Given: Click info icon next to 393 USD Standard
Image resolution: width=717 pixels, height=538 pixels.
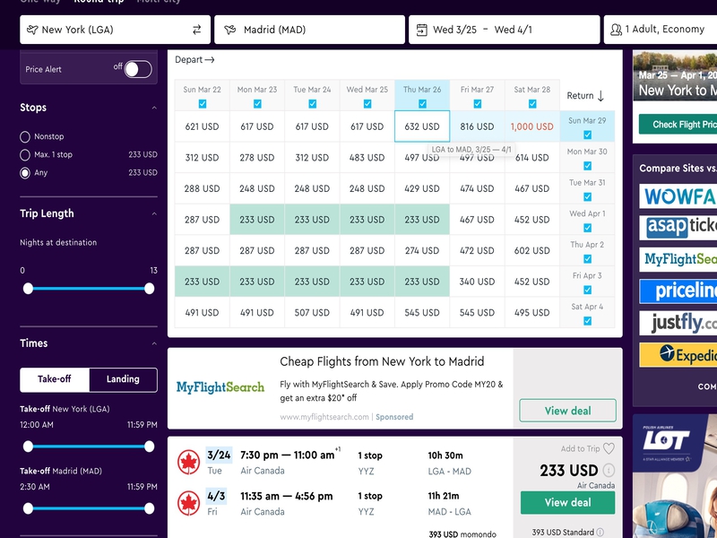Looking at the screenshot, I should 600,532.
